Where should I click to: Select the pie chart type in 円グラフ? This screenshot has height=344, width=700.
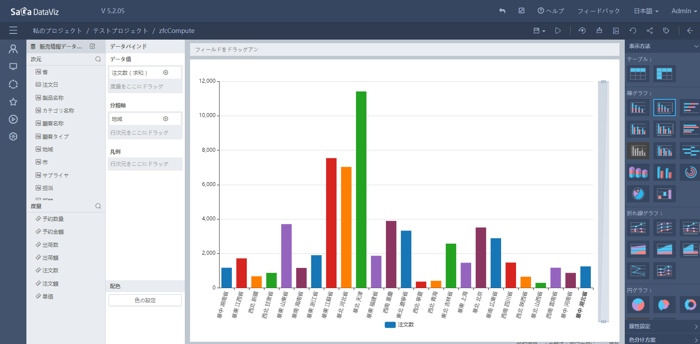point(638,304)
